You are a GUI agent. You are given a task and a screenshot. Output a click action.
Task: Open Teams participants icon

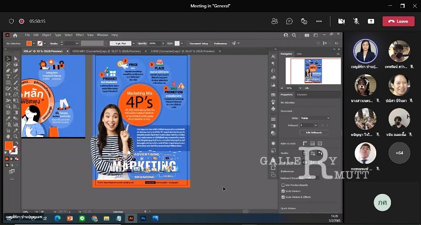click(x=275, y=21)
